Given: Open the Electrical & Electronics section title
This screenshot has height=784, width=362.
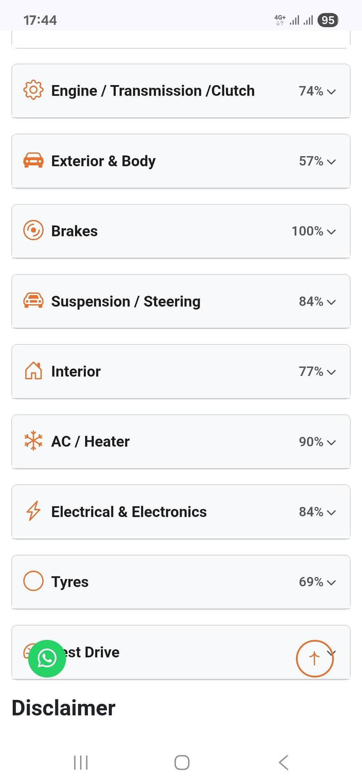Looking at the screenshot, I should [129, 512].
